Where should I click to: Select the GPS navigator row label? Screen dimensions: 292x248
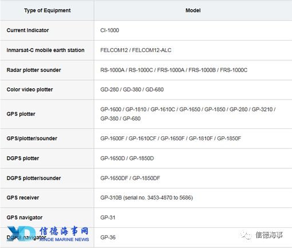coord(25,218)
